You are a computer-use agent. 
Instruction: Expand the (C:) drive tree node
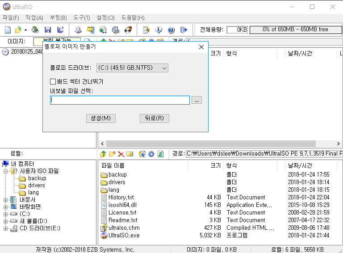[6, 214]
